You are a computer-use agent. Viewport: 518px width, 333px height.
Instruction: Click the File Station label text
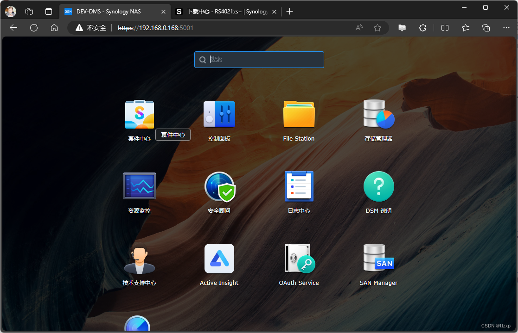tap(299, 139)
